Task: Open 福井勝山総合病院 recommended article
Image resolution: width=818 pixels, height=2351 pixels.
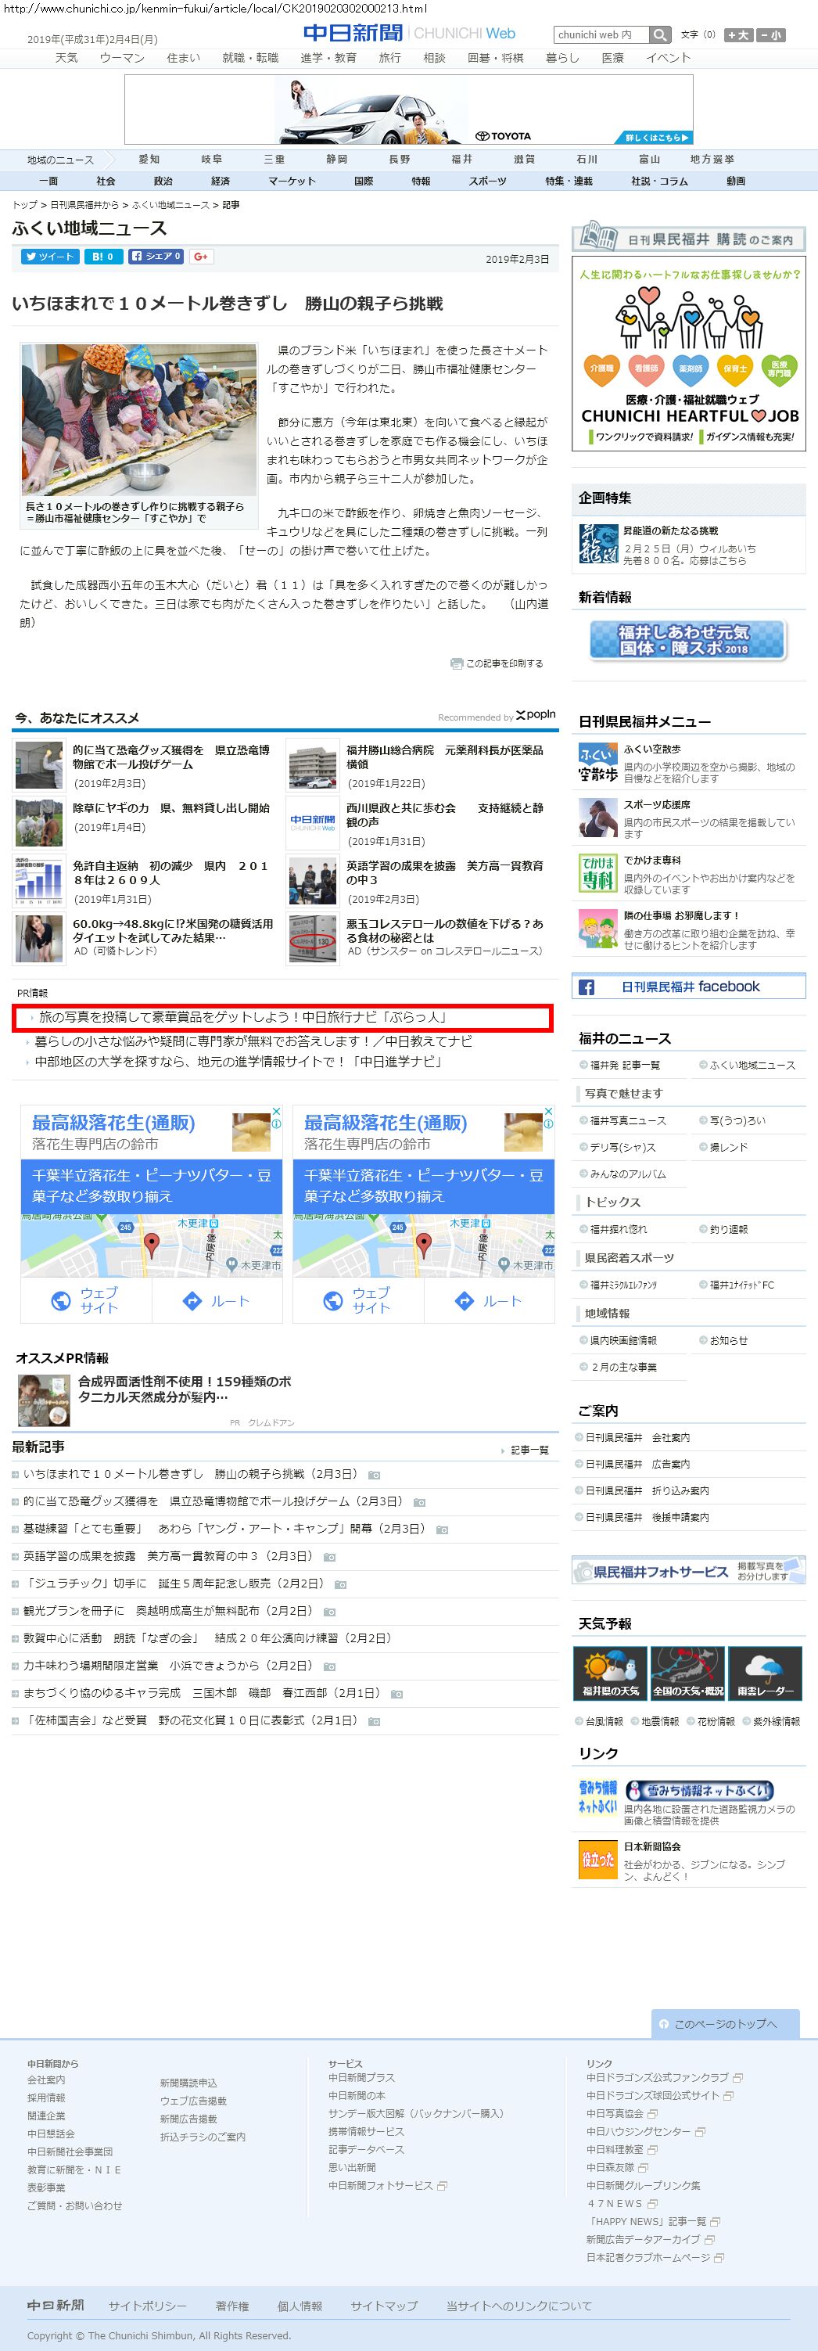Action: tap(444, 757)
